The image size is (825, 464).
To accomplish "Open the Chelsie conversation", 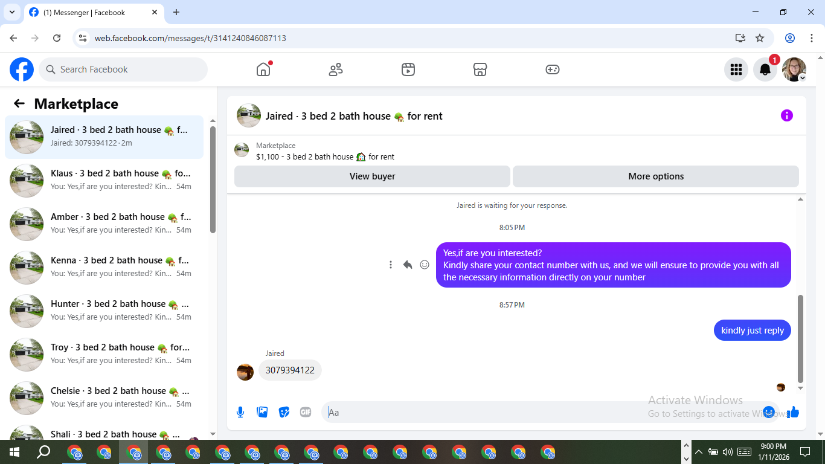I will (x=104, y=398).
